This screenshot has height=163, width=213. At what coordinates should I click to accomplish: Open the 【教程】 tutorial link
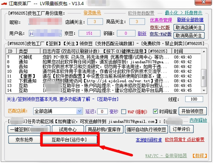[200, 156]
